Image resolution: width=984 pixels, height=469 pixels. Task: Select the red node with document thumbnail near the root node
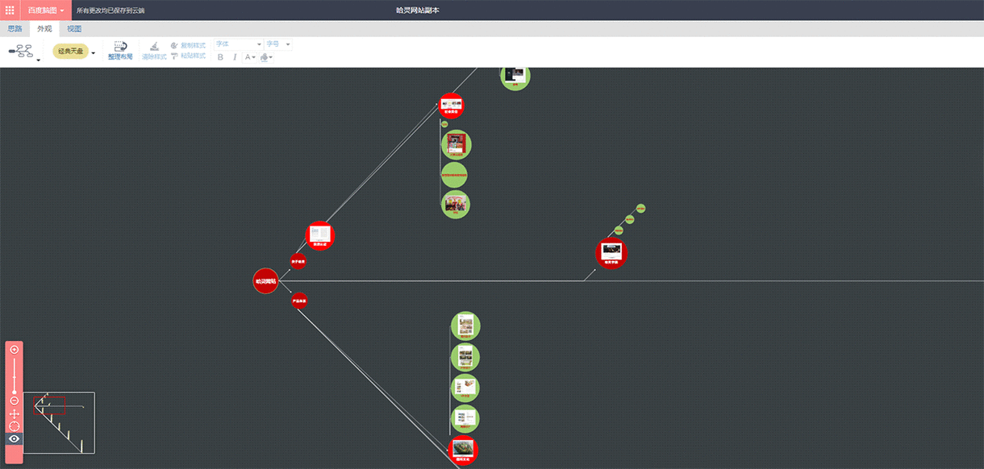(x=320, y=236)
